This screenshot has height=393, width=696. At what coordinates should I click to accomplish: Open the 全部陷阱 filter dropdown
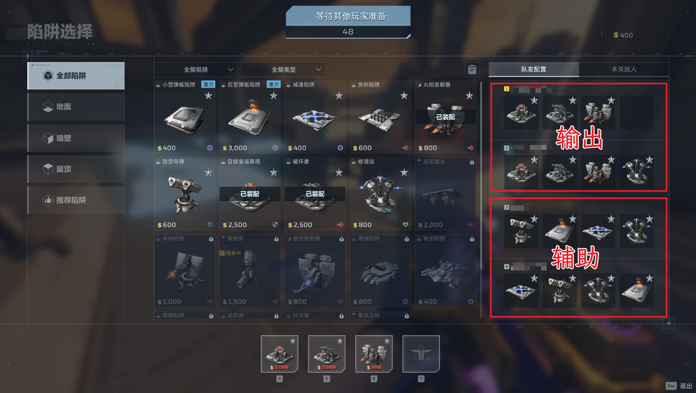point(196,69)
